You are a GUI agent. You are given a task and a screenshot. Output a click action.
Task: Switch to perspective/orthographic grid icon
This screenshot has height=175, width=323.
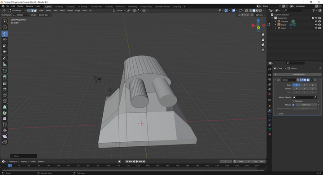(263, 50)
